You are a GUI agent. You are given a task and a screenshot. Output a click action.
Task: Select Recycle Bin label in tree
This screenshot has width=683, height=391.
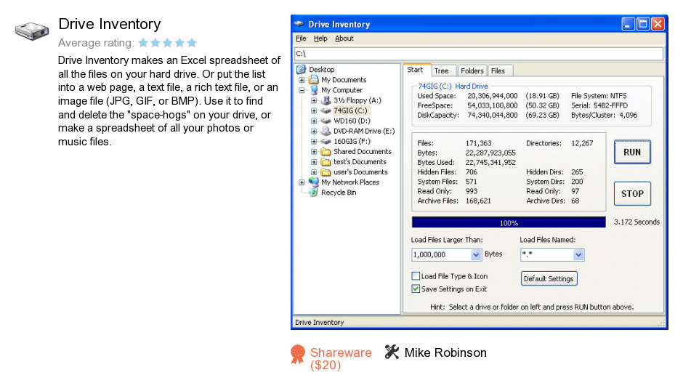[x=339, y=193]
